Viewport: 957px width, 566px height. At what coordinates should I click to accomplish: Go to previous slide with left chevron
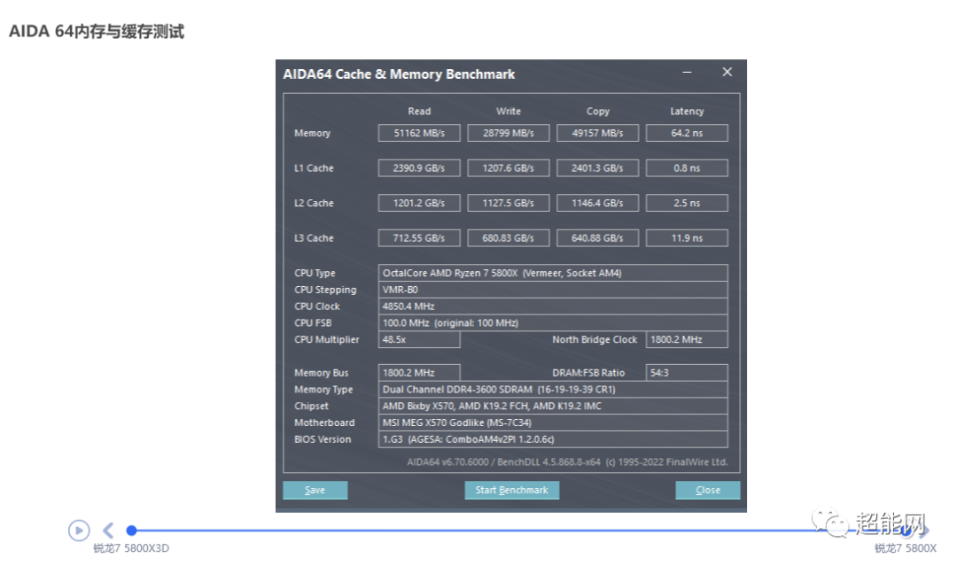click(108, 530)
